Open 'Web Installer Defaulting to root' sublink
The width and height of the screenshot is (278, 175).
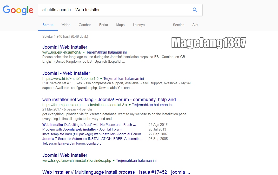coord(89,125)
